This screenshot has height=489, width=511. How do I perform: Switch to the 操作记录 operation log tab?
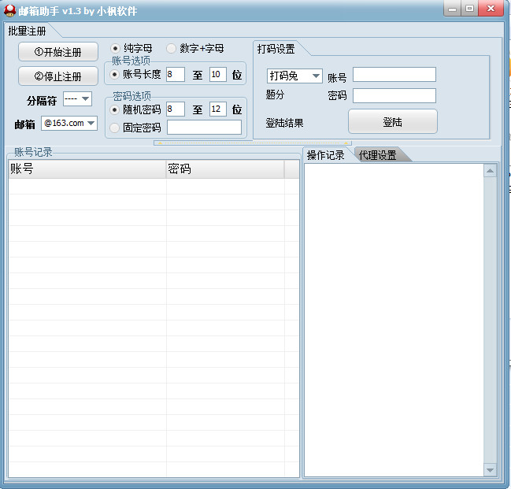click(326, 155)
